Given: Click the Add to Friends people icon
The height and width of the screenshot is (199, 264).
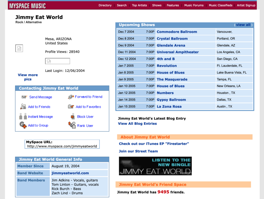Looking at the screenshot, I should 23,106.
